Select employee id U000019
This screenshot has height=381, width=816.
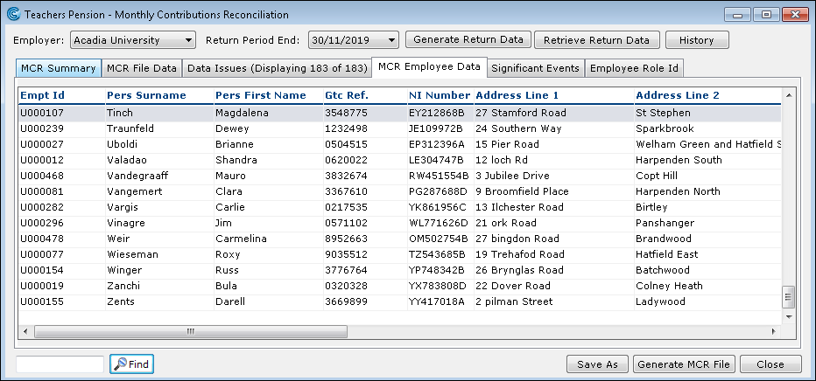tap(62, 286)
